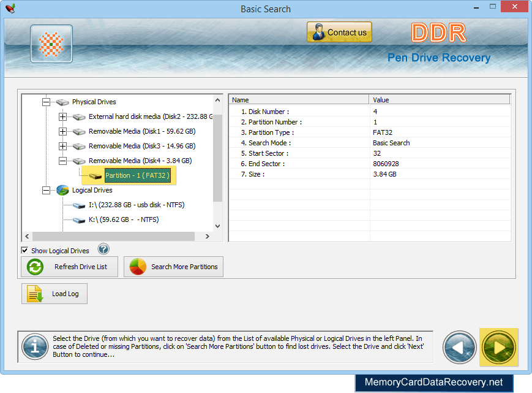
Task: Expand External hard disk media Disk2 node
Action: 62,117
